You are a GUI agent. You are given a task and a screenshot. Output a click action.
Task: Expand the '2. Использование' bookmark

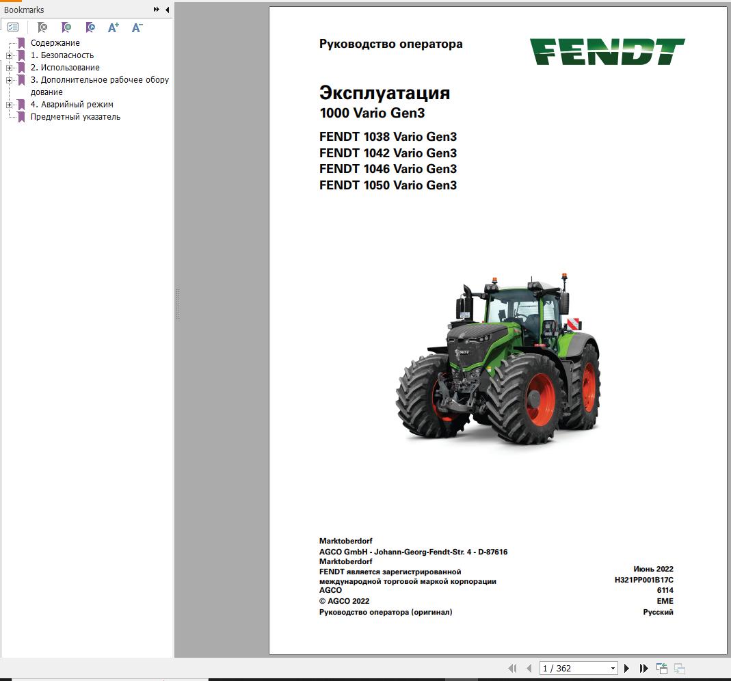pyautogui.click(x=9, y=68)
